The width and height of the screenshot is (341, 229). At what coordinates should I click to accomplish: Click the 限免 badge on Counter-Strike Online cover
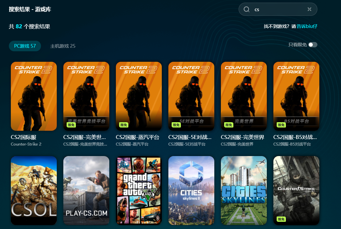pos(281,219)
